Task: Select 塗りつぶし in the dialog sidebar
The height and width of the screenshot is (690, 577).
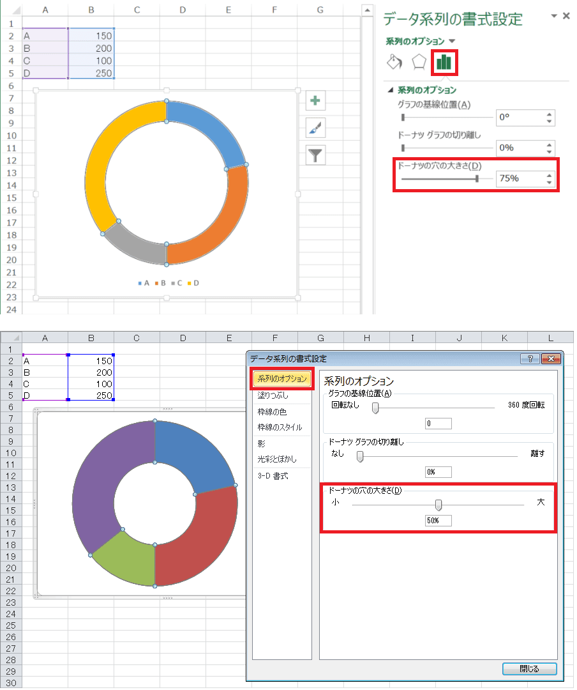Action: click(274, 395)
